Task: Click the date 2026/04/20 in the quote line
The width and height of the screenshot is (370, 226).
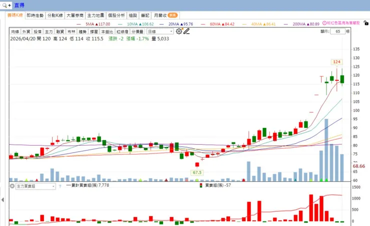Action: point(22,38)
